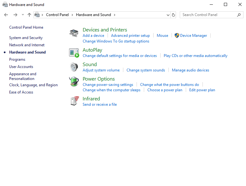Click Adjust system volume link
This screenshot has height=186, width=246.
coord(101,70)
